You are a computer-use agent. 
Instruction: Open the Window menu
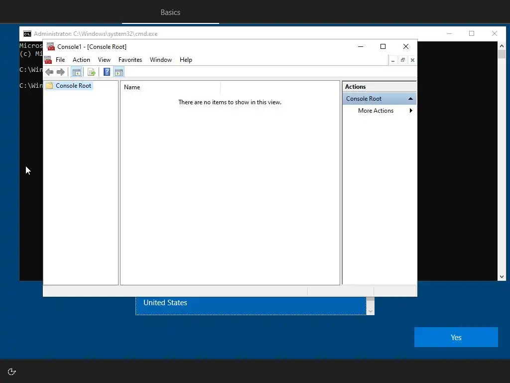(161, 60)
